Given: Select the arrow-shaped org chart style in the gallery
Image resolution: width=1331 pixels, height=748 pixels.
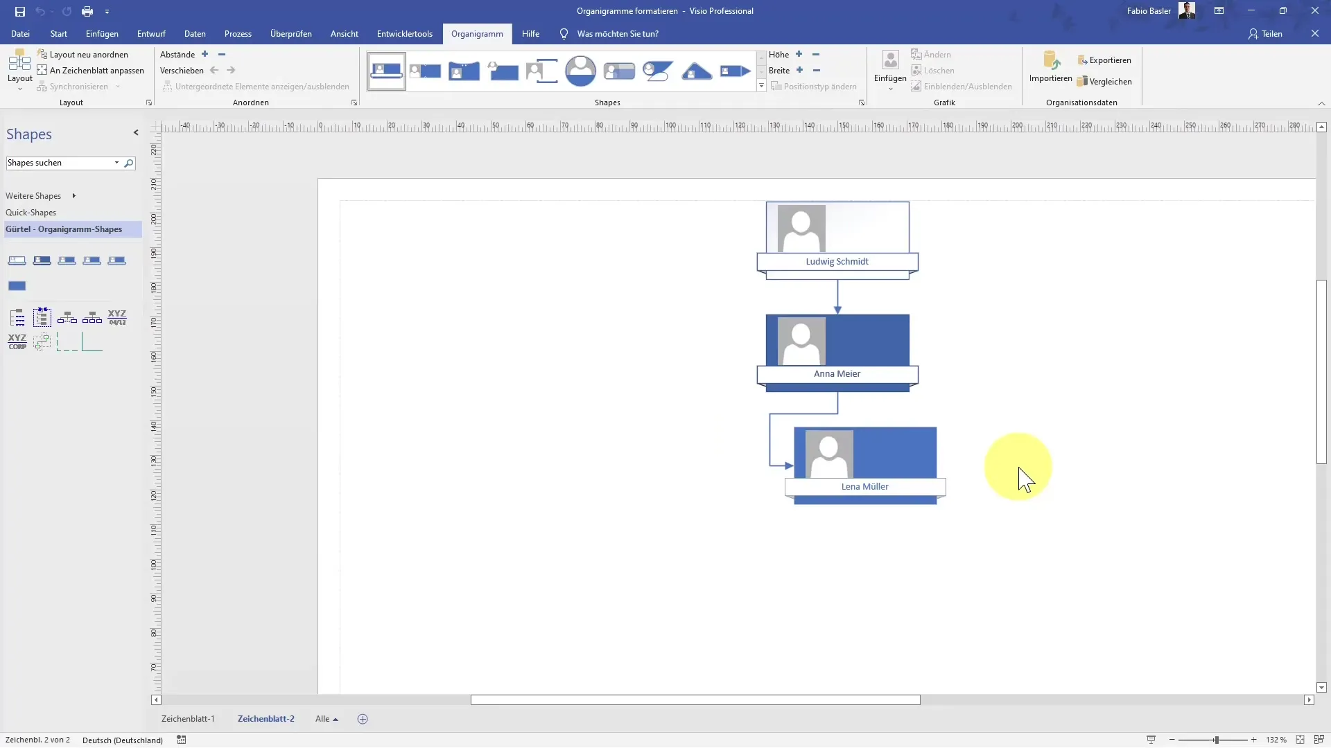Looking at the screenshot, I should pos(736,71).
